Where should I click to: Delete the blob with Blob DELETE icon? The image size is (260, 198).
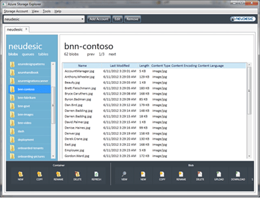[200, 176]
